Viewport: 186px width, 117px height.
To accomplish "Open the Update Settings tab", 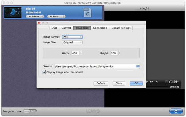I will click(x=121, y=28).
